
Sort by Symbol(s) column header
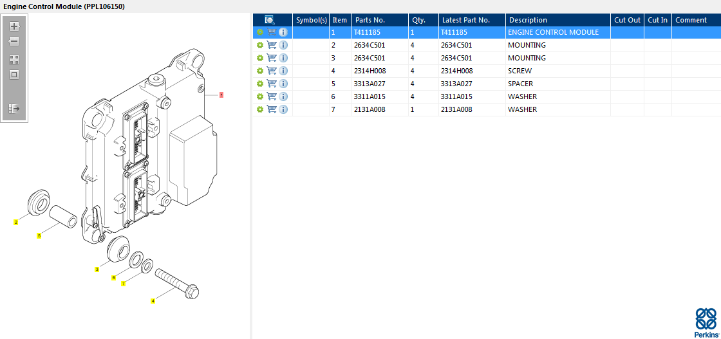[x=312, y=20]
